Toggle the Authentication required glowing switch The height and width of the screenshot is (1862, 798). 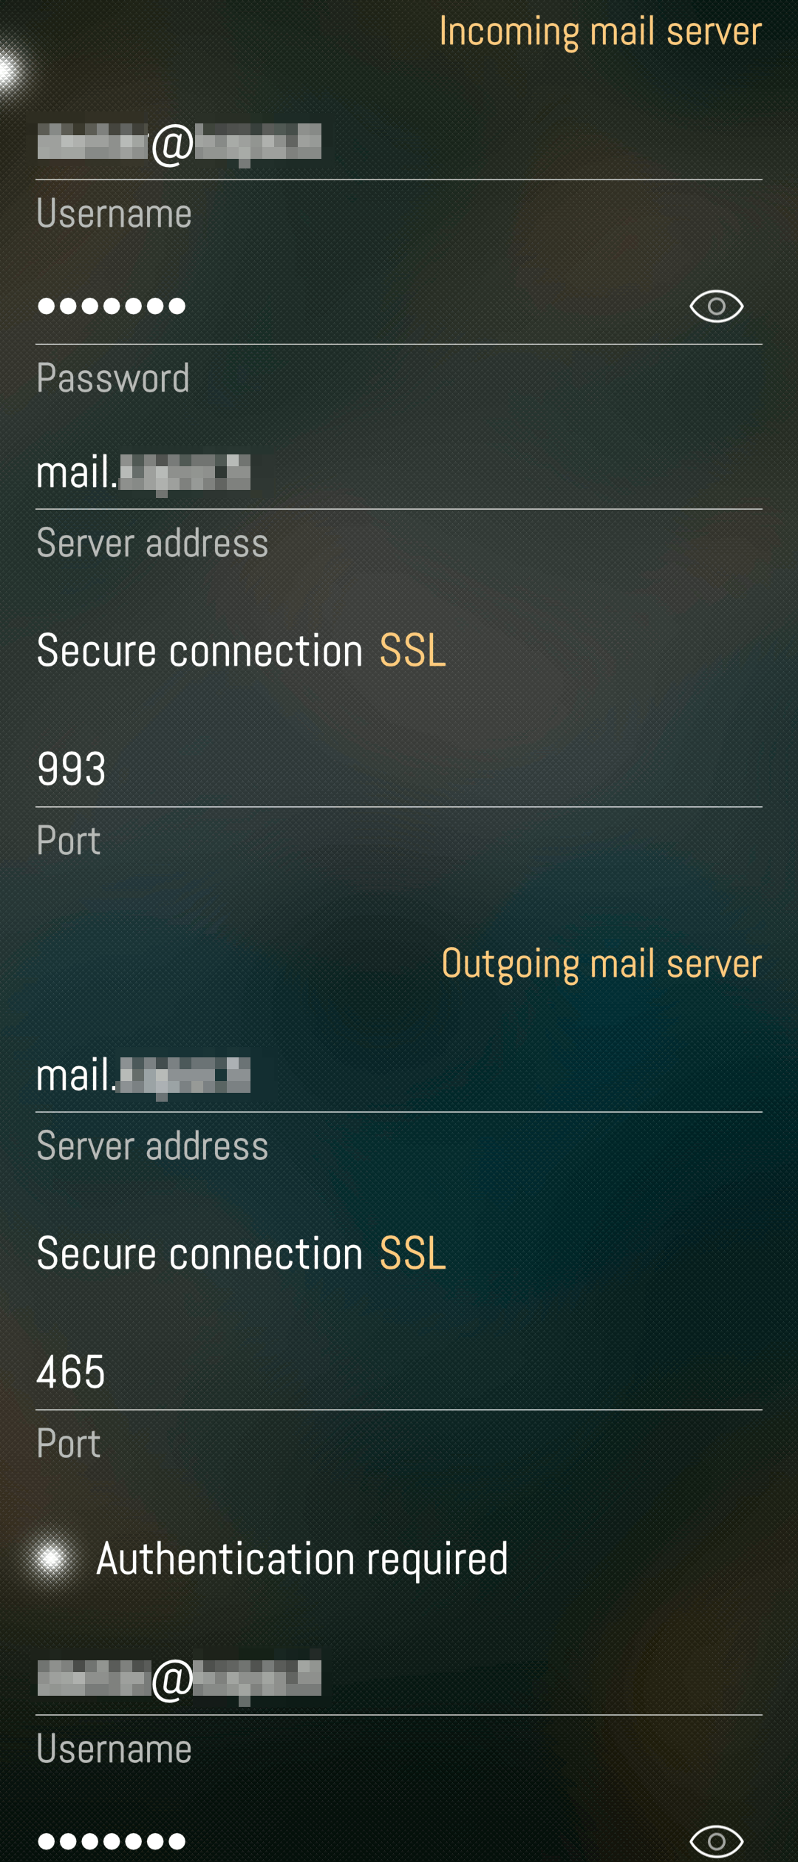pos(51,1558)
